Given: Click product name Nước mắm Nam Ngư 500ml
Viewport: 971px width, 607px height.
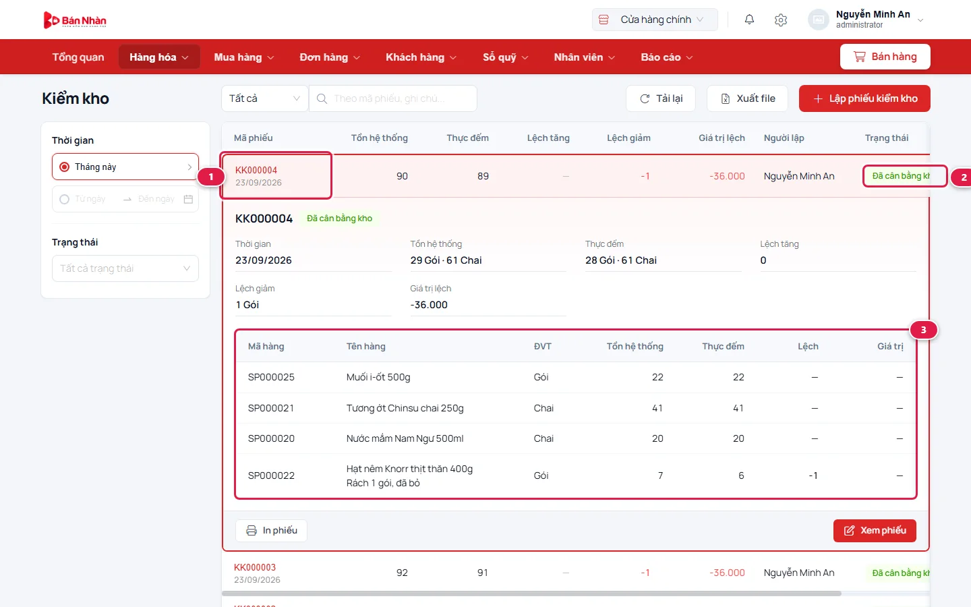Looking at the screenshot, I should [405, 438].
